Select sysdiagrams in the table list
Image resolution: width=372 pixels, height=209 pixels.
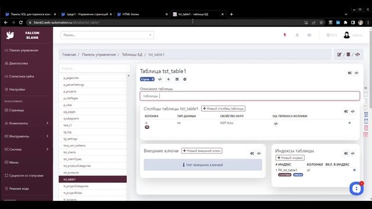point(92,118)
